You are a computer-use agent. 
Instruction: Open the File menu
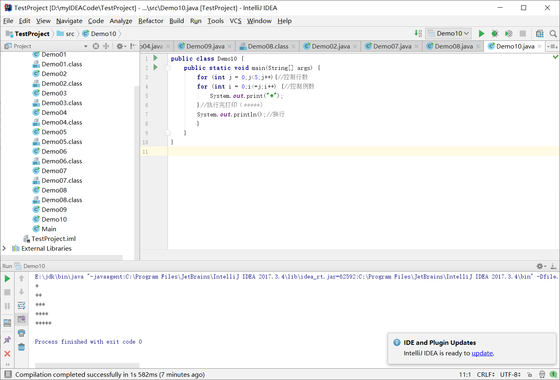tap(8, 21)
